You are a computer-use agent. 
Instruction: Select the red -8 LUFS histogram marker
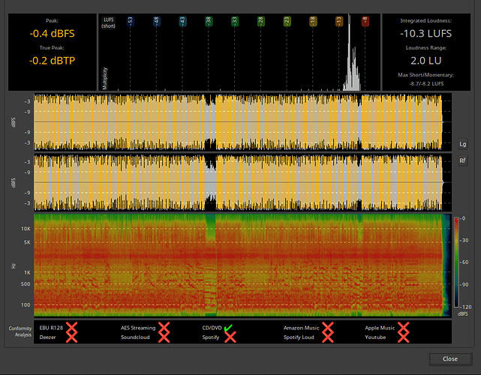coord(365,22)
